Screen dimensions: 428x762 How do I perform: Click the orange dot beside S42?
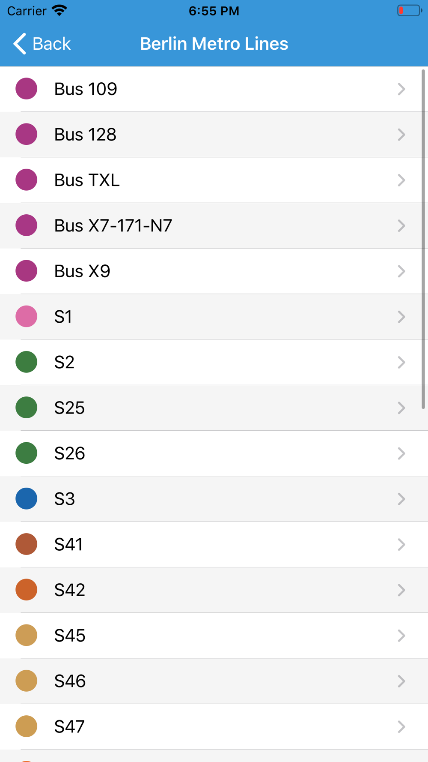coord(27,590)
